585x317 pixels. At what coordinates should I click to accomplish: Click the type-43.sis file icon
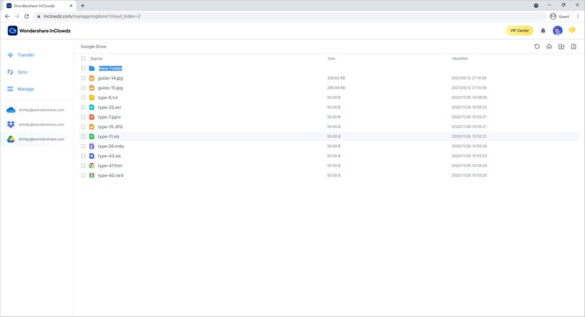pyautogui.click(x=92, y=156)
